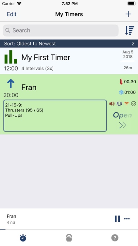Focus the Search field

pyautogui.click(x=60, y=31)
